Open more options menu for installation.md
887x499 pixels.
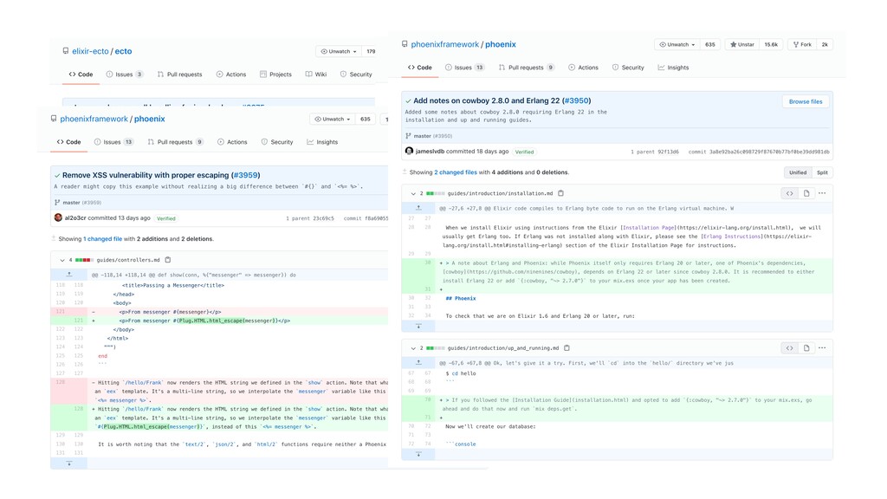pos(822,193)
